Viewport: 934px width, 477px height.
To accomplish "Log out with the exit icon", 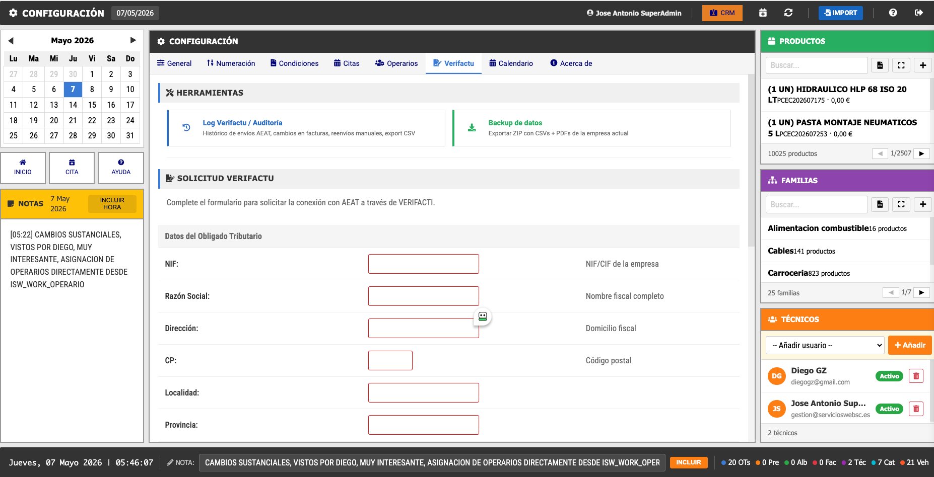I will pos(919,13).
